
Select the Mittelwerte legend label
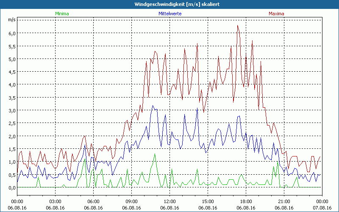click(x=169, y=14)
